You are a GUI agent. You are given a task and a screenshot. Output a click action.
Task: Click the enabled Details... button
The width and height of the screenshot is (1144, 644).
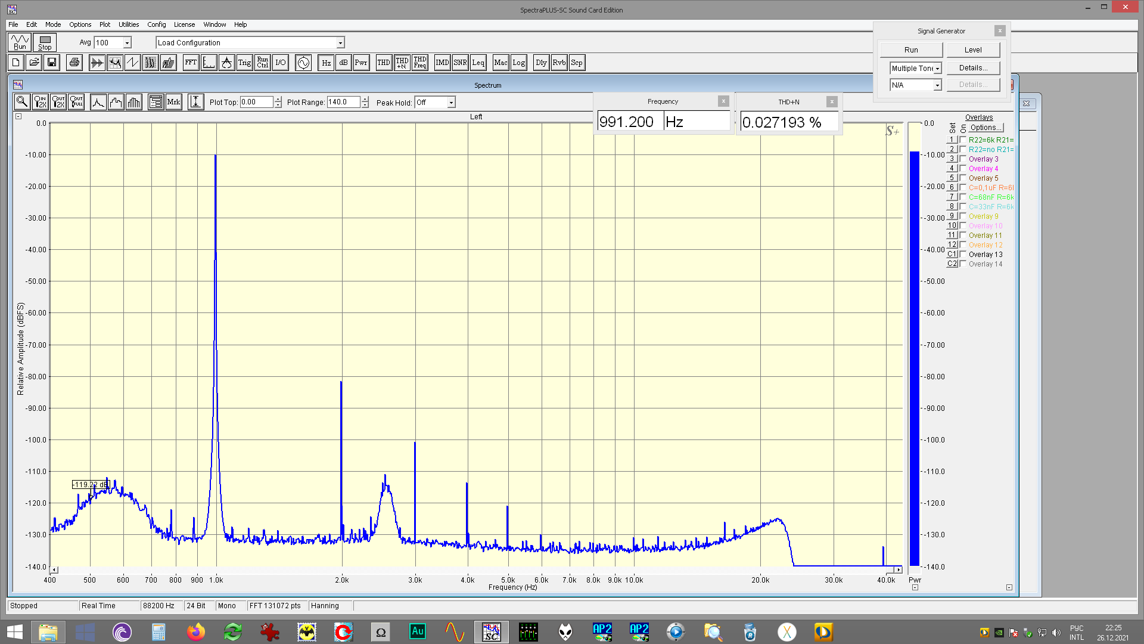(973, 68)
